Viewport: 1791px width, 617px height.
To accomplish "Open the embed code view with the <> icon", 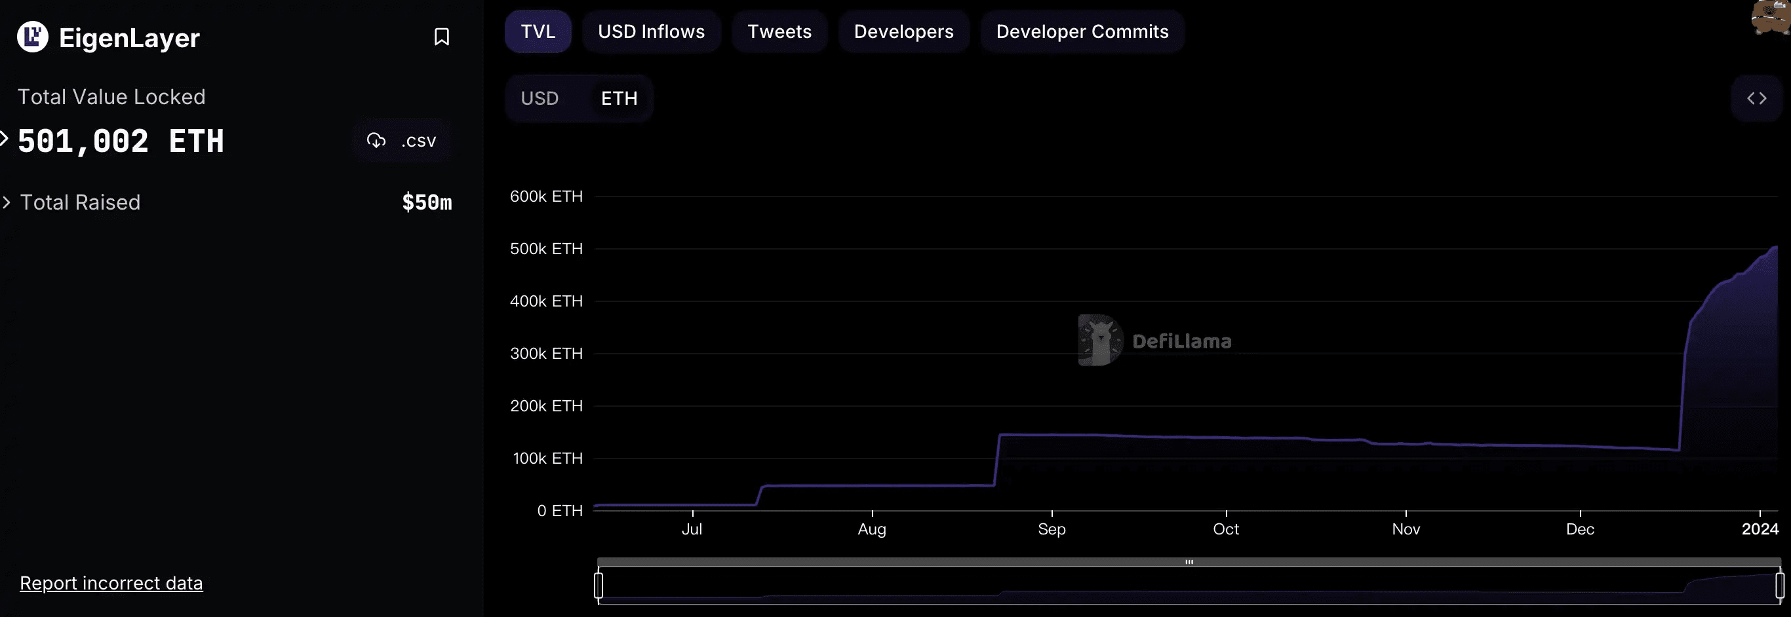I will point(1757,98).
